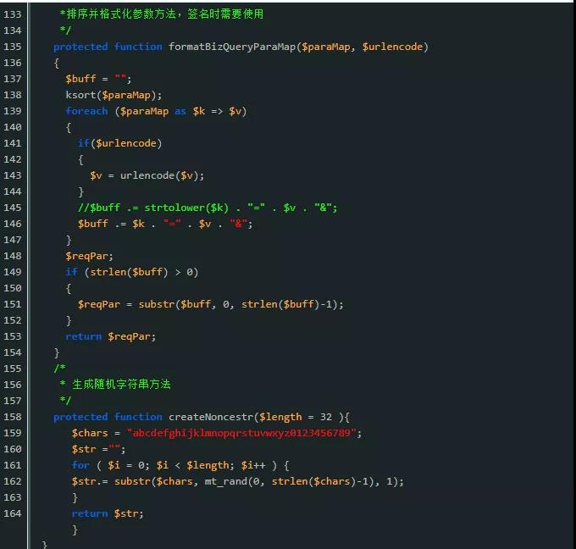The width and height of the screenshot is (576, 549).
Task: Click the $buff = "" assignment on line 137
Action: tap(98, 79)
